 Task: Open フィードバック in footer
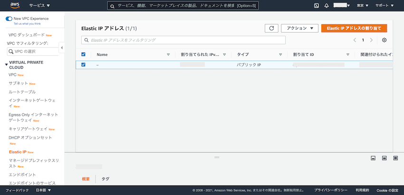pos(17,190)
